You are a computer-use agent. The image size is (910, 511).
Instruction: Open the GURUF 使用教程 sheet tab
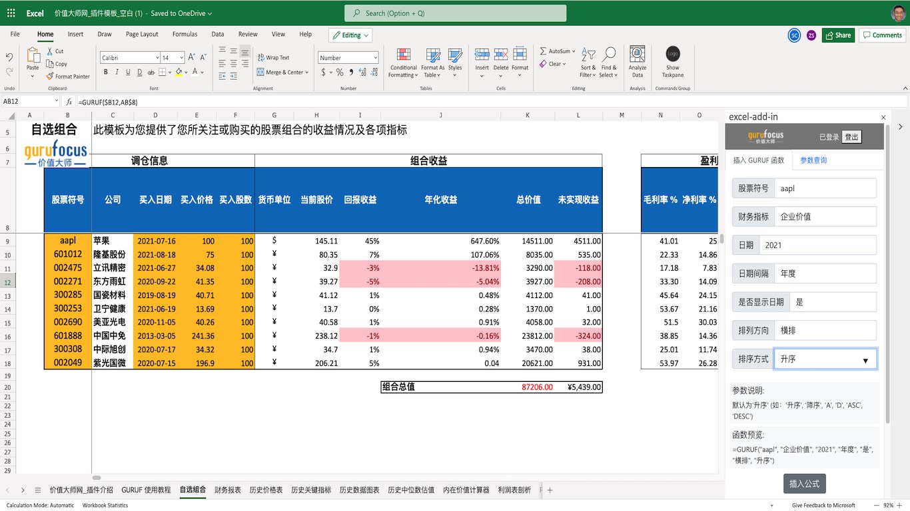click(x=146, y=490)
